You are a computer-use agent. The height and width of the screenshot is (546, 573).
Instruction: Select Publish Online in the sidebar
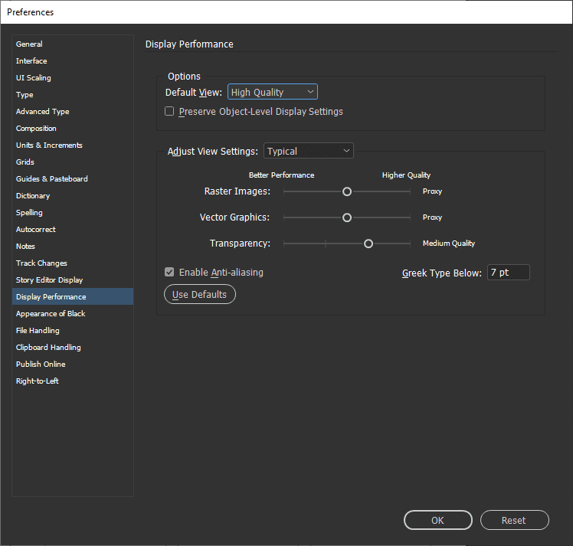click(41, 365)
